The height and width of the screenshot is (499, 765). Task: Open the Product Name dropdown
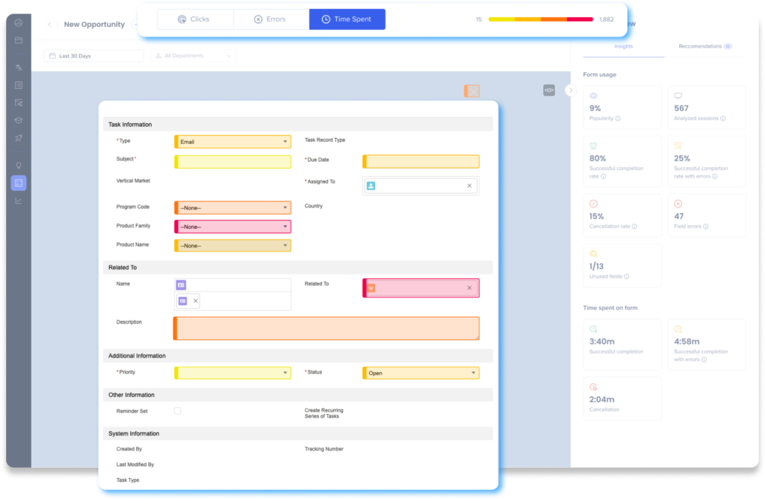(233, 245)
